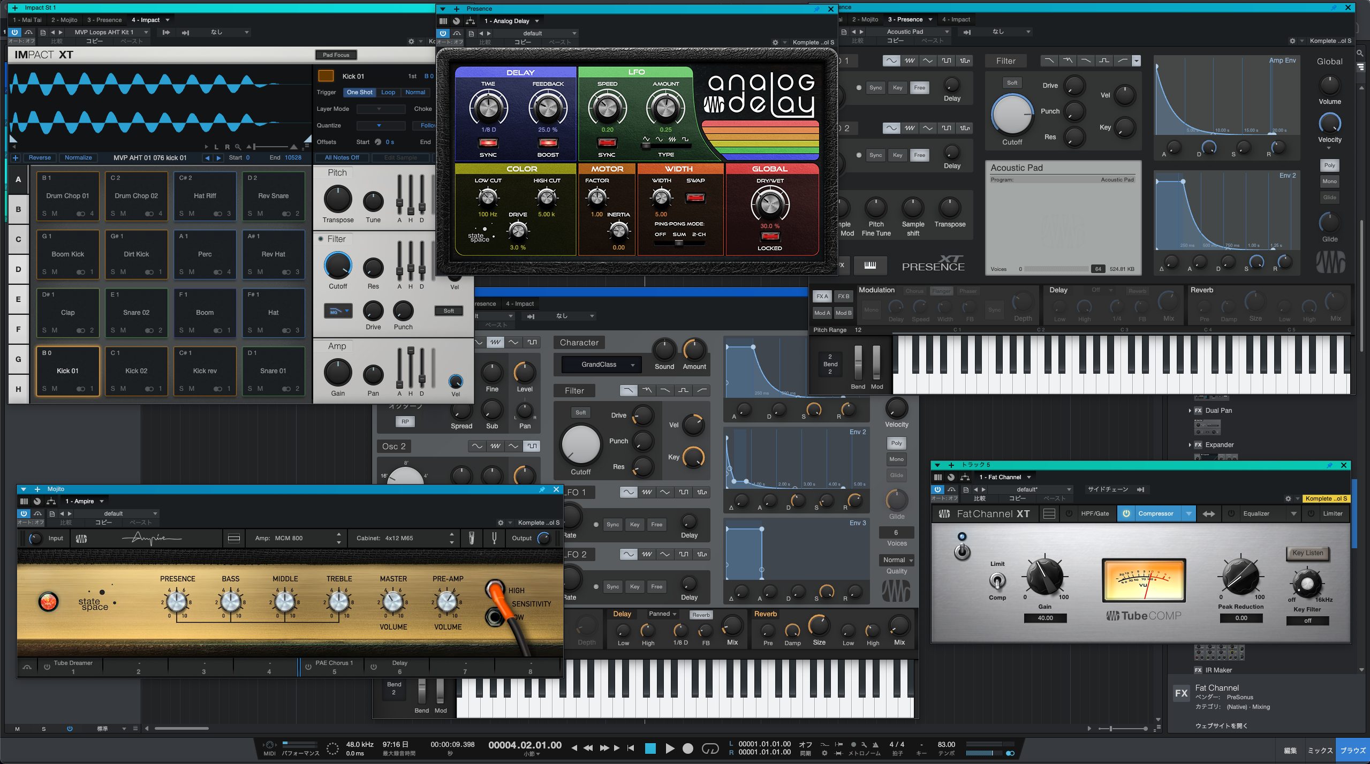Click the Pad Focus button in Impact XT

[336, 55]
